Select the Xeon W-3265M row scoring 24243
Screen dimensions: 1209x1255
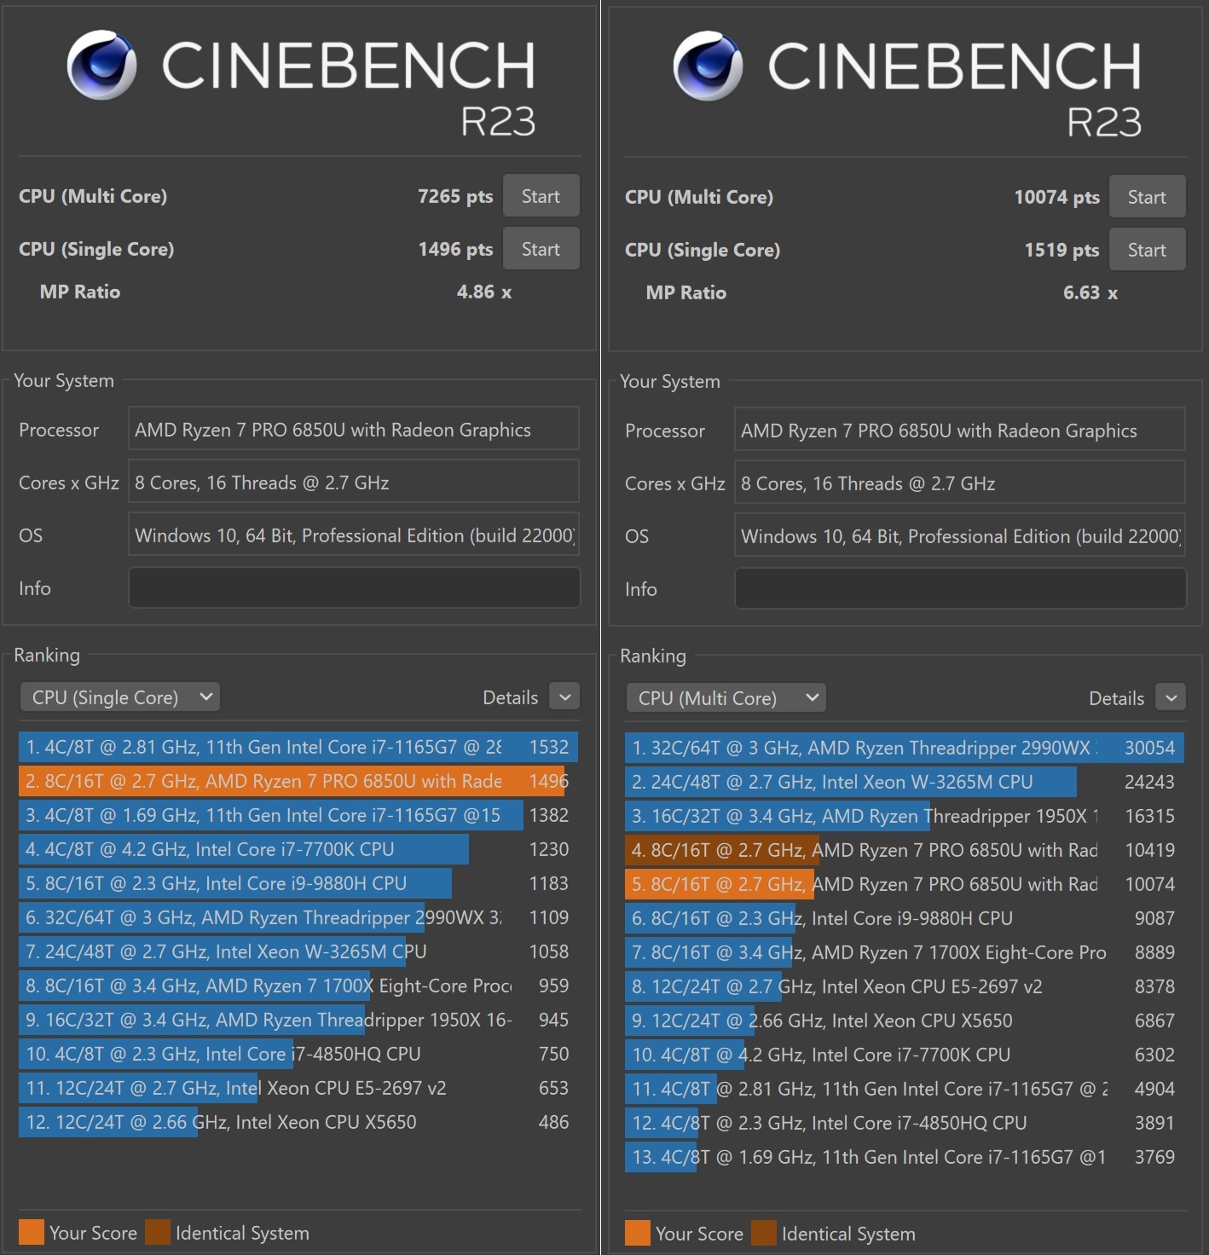point(905,782)
